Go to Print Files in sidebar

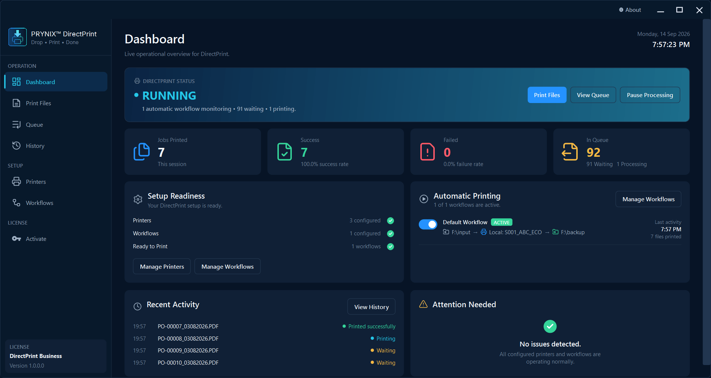coord(56,103)
